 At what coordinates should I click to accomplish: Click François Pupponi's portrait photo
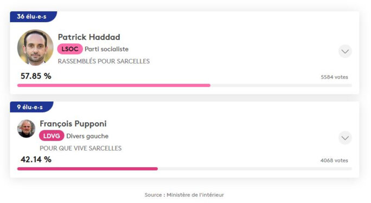26,129
